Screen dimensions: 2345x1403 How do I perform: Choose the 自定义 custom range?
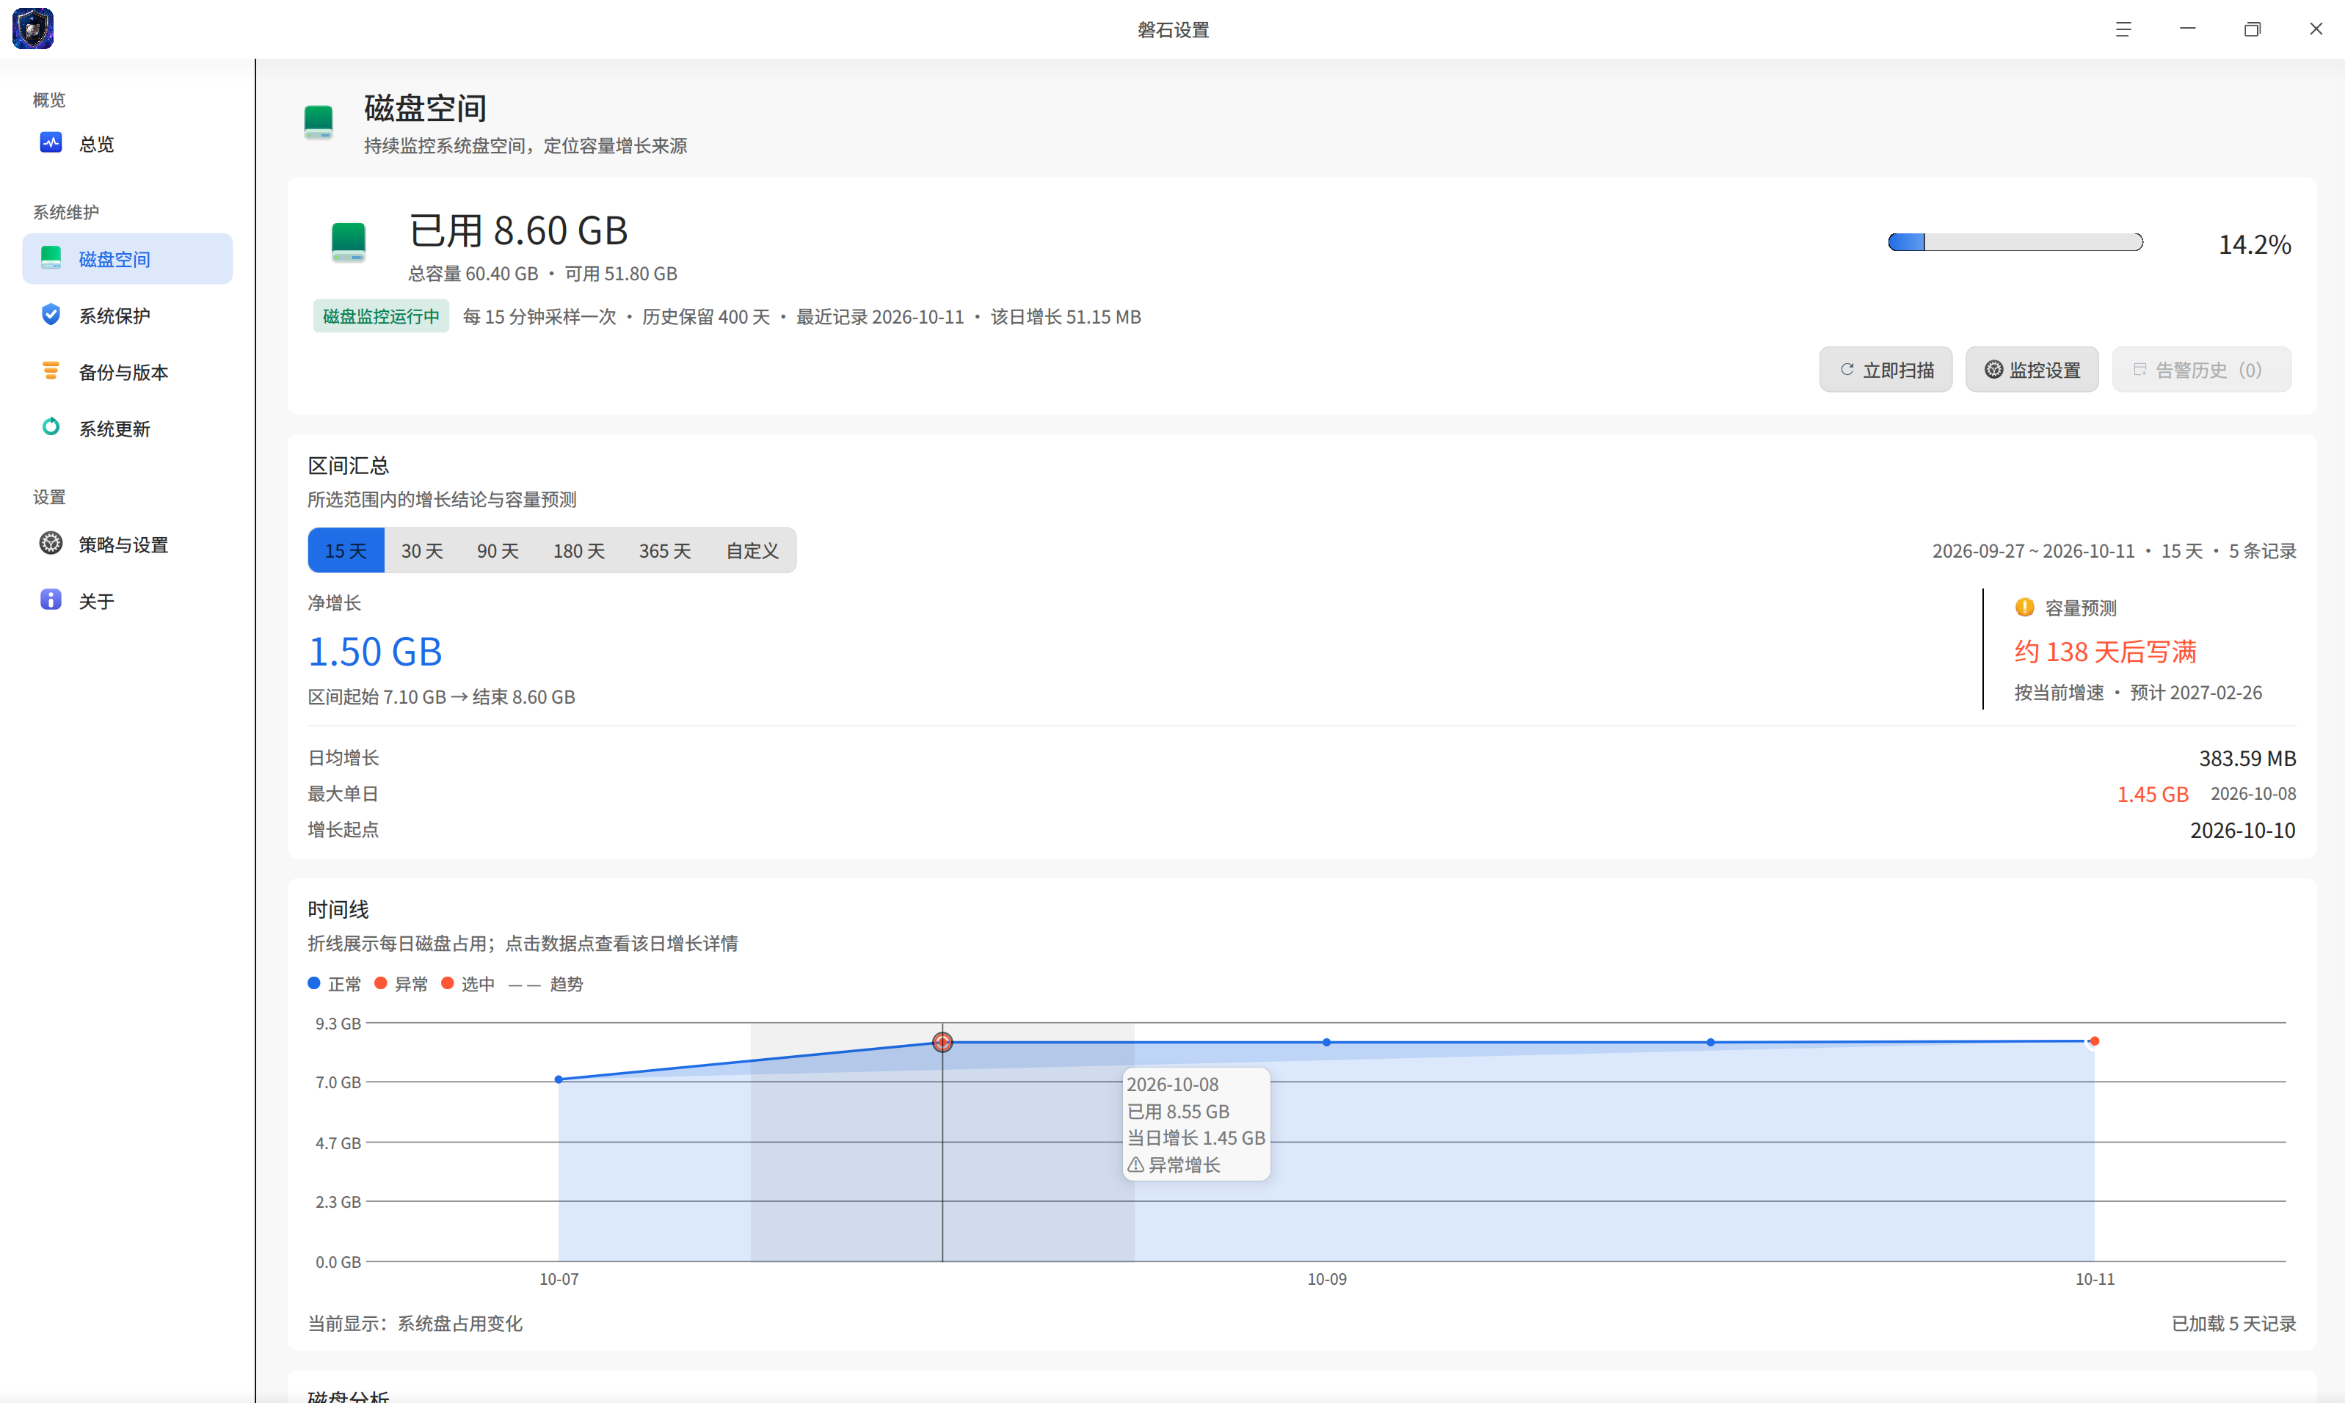752,550
